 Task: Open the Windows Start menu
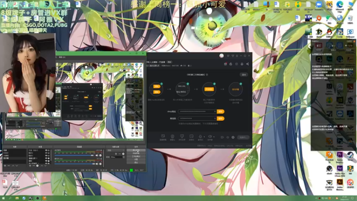pyautogui.click(x=3, y=198)
